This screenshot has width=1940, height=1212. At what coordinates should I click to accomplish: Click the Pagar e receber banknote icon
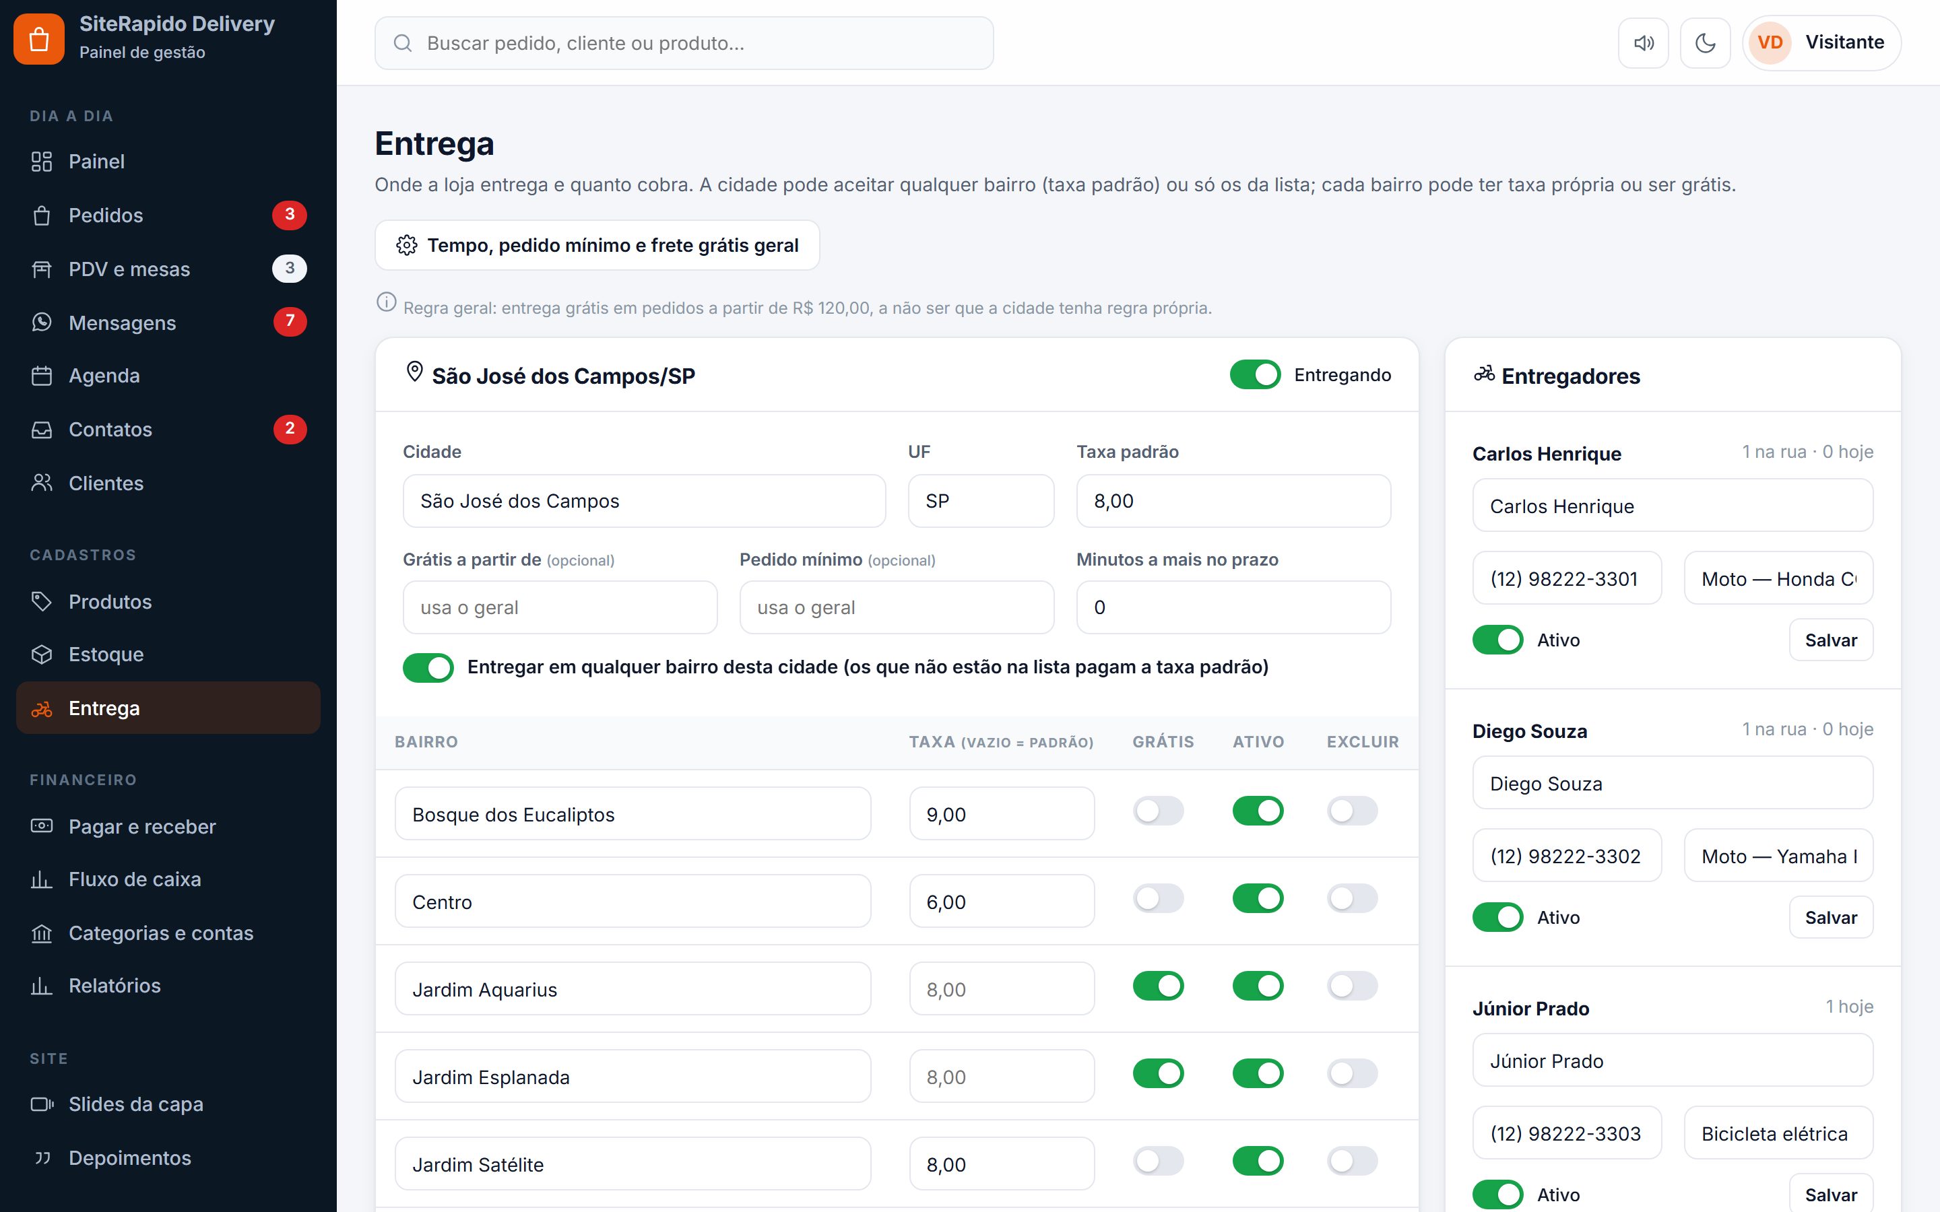click(42, 826)
